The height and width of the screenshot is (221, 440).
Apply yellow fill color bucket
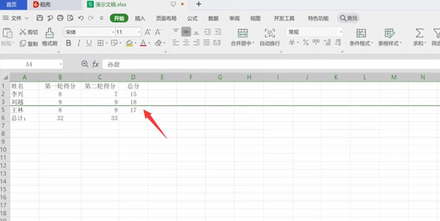130,43
